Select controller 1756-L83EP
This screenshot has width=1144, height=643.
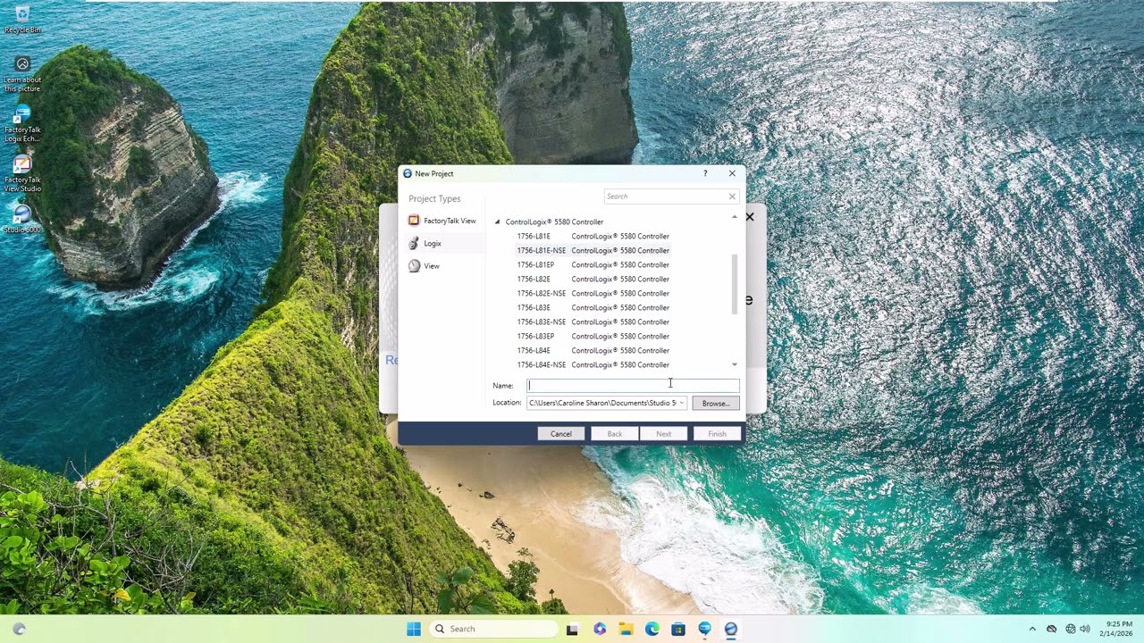coord(593,336)
